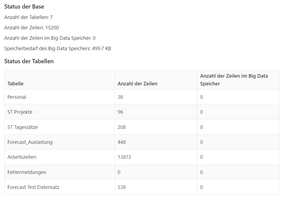The image size is (284, 203).
Task: Click the Big Data Speicher row count line
Action: (x=50, y=38)
